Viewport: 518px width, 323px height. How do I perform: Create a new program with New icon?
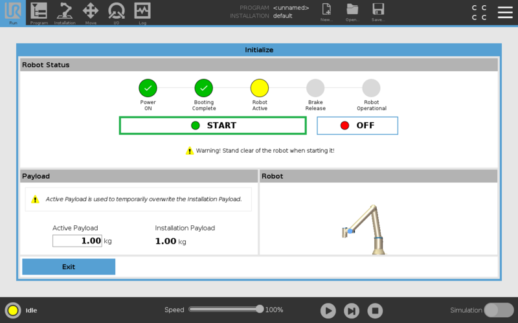click(x=326, y=12)
